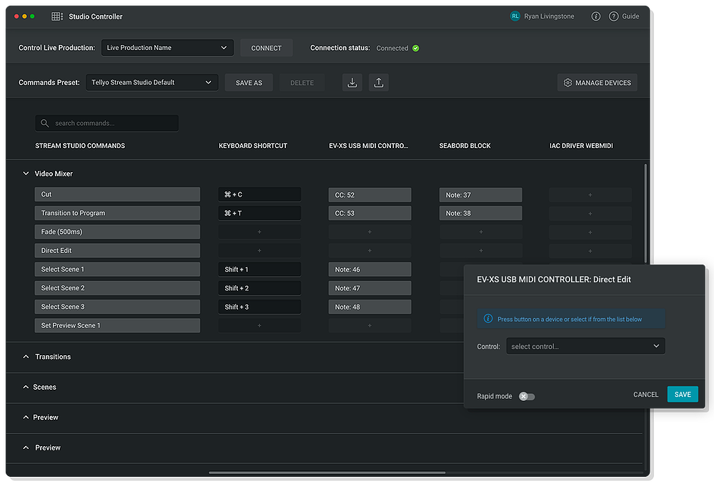The width and height of the screenshot is (714, 484).
Task: Open MANAGE DEVICES
Action: point(597,82)
